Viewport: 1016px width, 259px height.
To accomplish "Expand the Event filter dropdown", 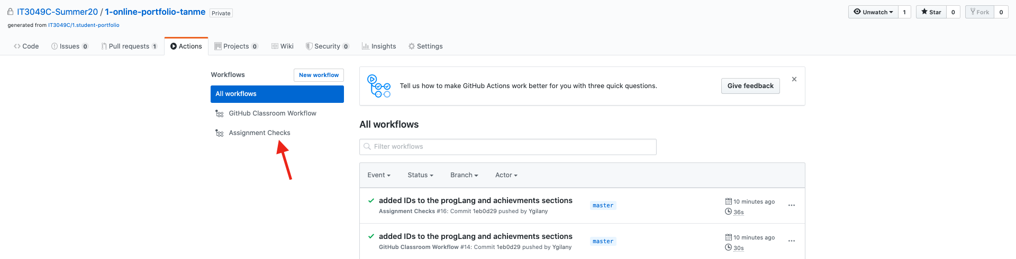I will pyautogui.click(x=379, y=175).
